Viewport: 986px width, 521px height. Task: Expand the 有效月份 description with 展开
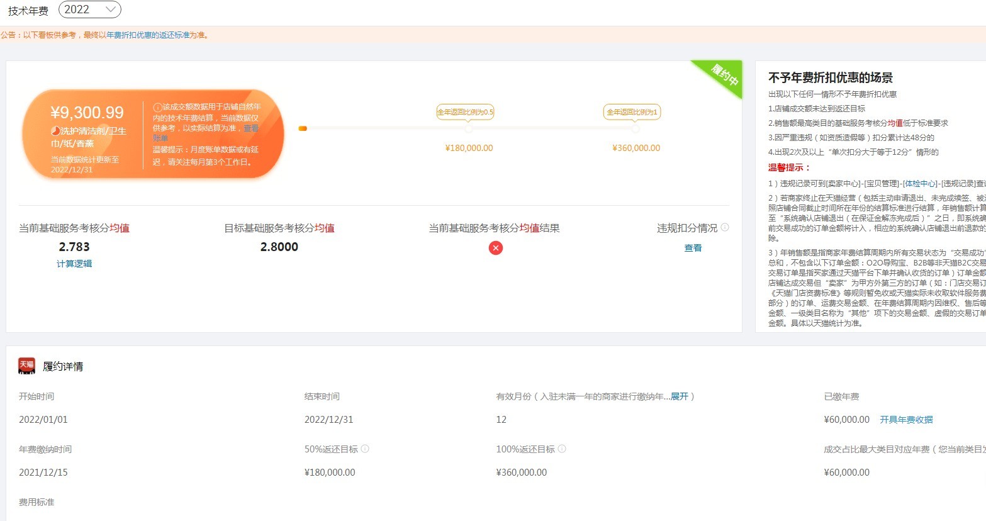point(680,396)
